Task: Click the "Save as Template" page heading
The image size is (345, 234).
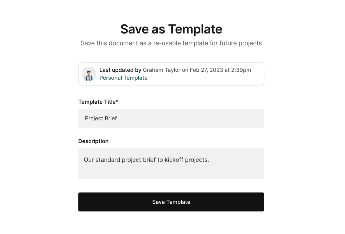Action: 171,29
